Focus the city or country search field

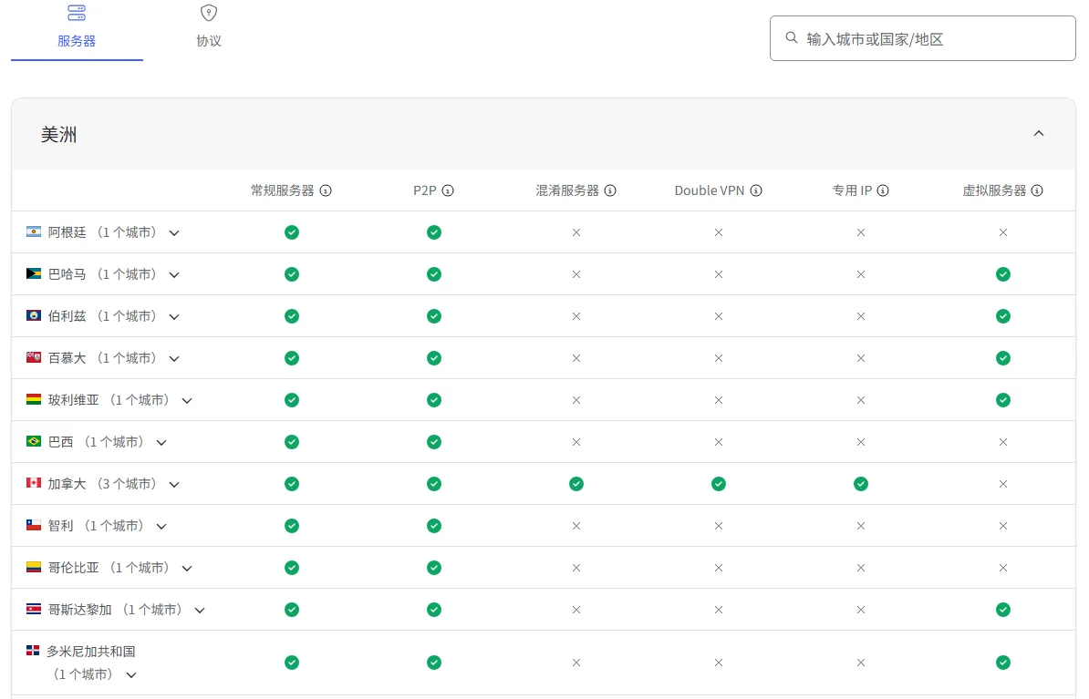[930, 38]
